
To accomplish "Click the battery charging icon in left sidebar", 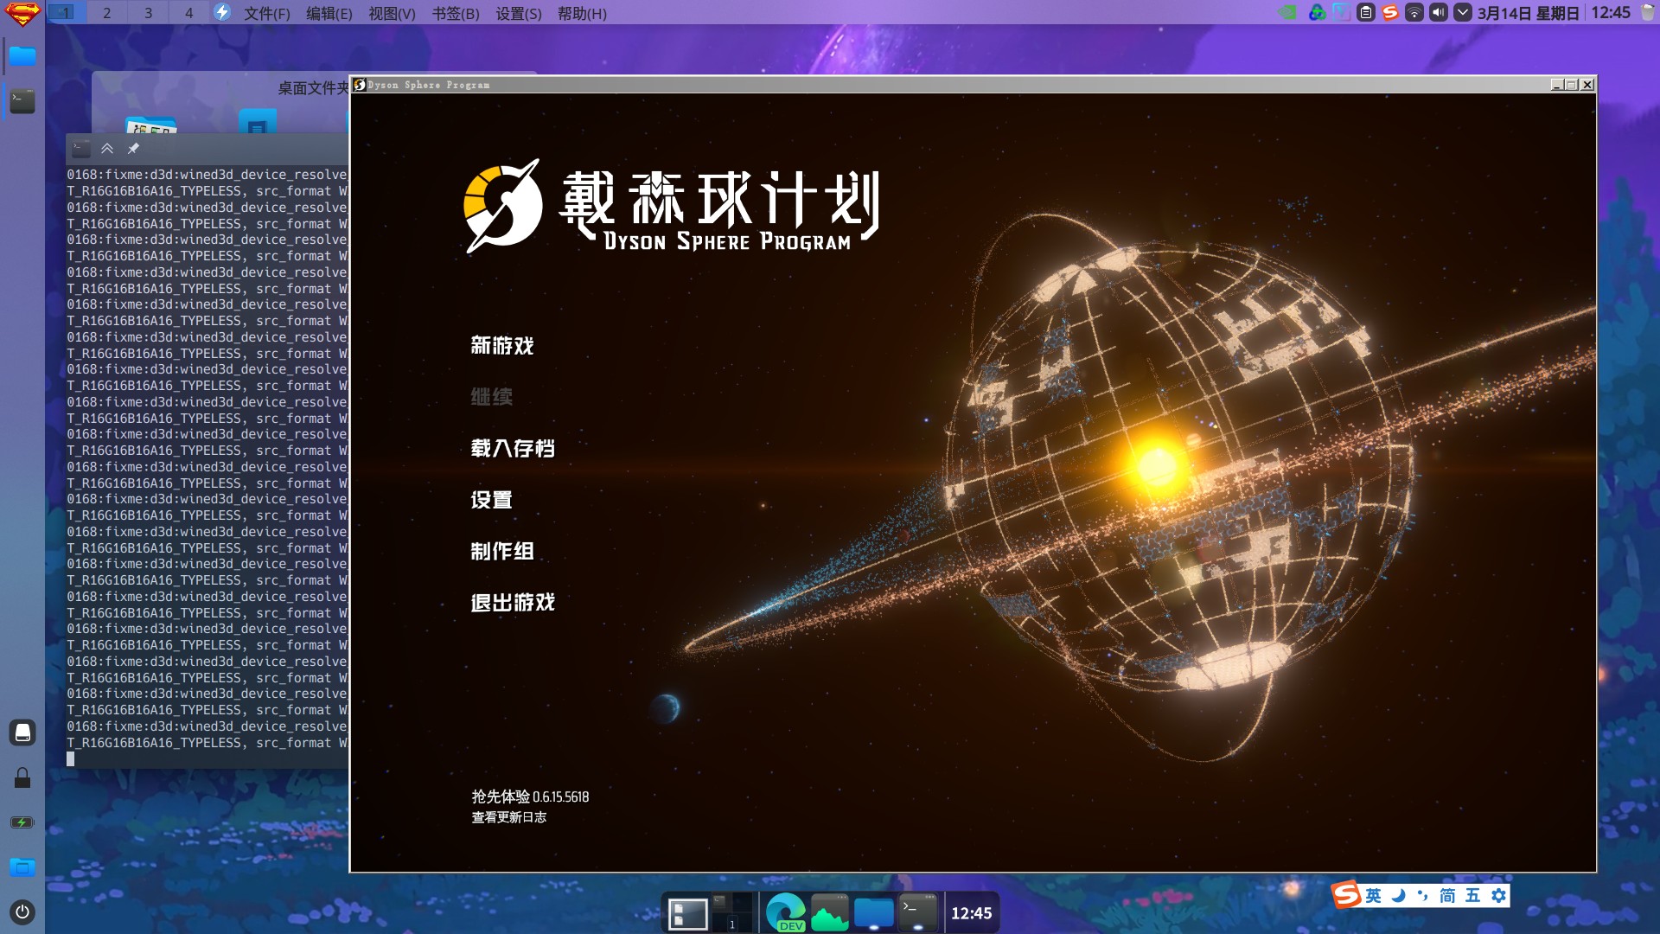I will [x=22, y=822].
